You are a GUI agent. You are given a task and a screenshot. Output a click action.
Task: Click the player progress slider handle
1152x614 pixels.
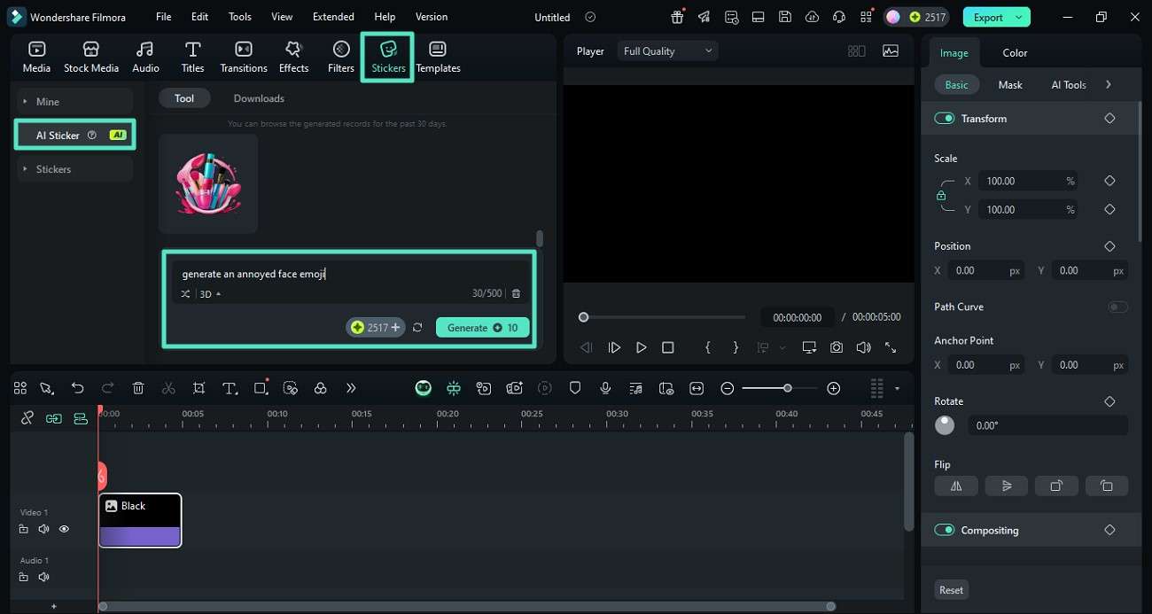[583, 317]
